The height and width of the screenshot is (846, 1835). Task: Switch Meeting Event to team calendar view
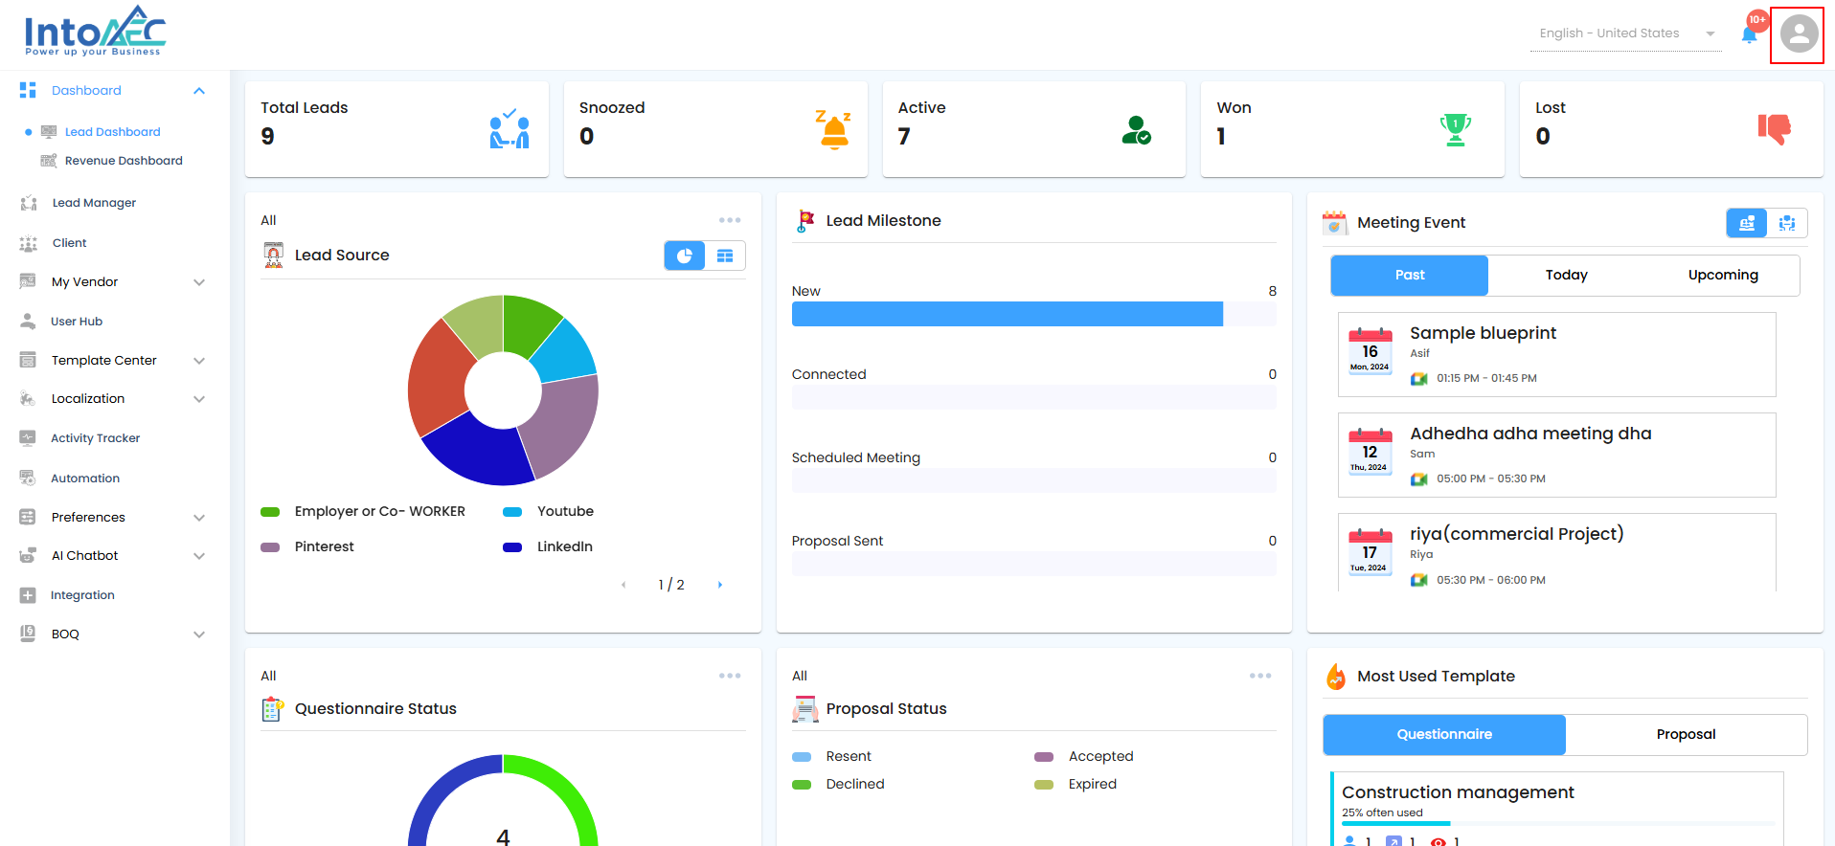pos(1747,223)
